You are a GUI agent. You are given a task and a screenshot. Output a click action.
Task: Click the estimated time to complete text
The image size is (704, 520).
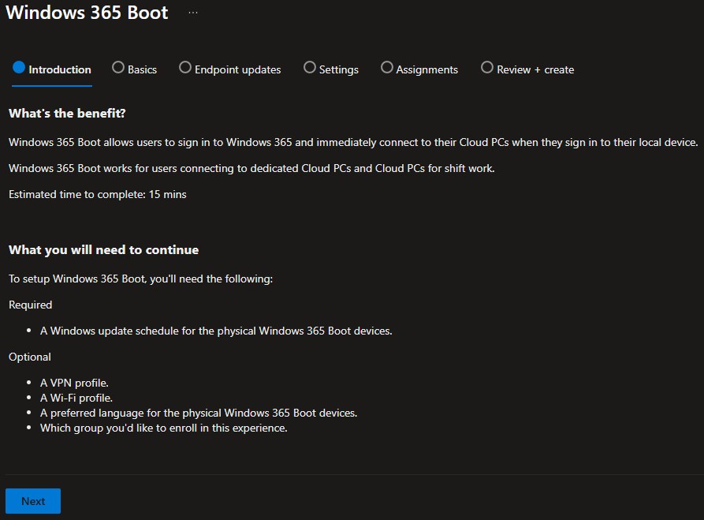(97, 194)
